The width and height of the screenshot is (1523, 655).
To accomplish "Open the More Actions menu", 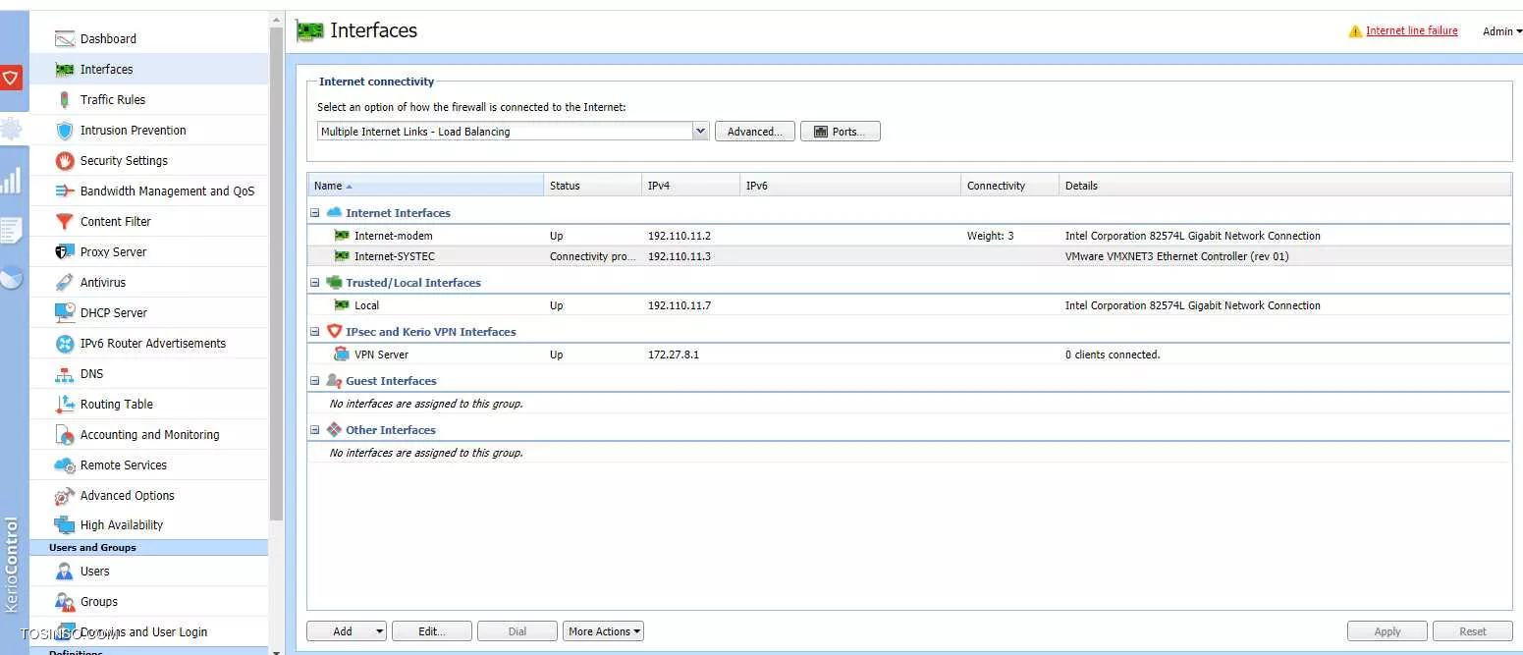I will [603, 631].
